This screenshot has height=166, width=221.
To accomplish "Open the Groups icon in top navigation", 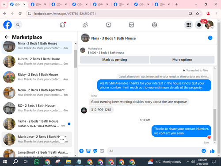I will pos(154,25).
